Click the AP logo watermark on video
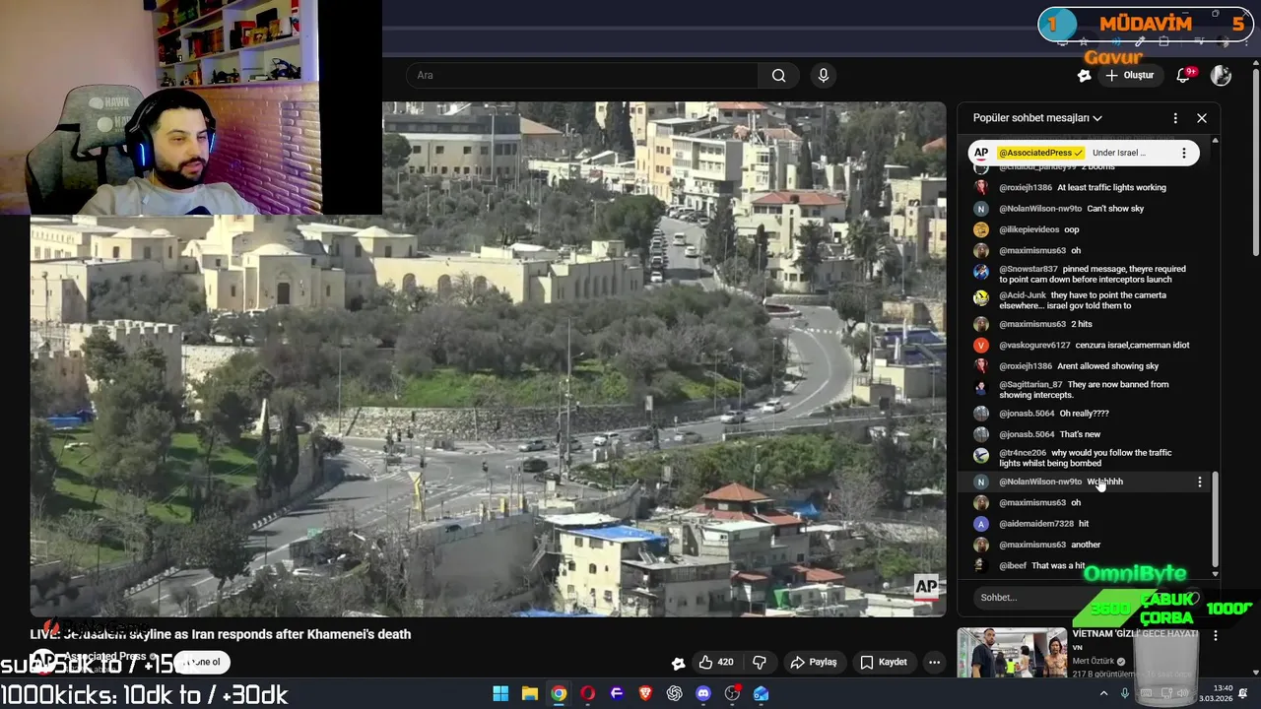Image resolution: width=1261 pixels, height=709 pixels. 926,587
